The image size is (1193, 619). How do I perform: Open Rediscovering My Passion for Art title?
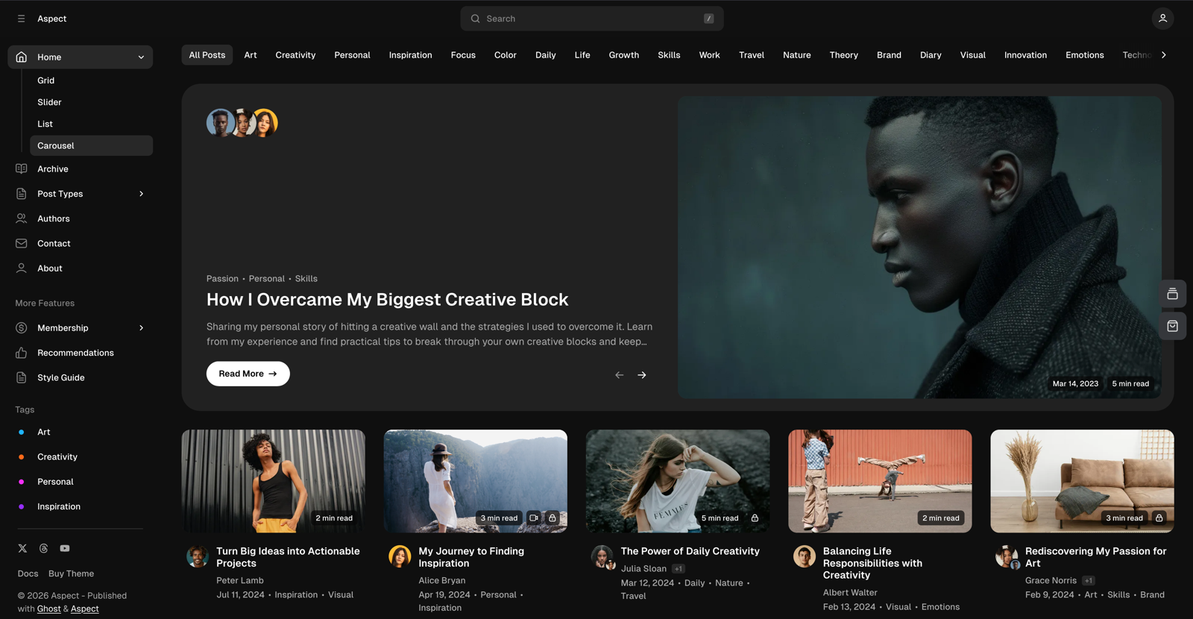(x=1095, y=557)
